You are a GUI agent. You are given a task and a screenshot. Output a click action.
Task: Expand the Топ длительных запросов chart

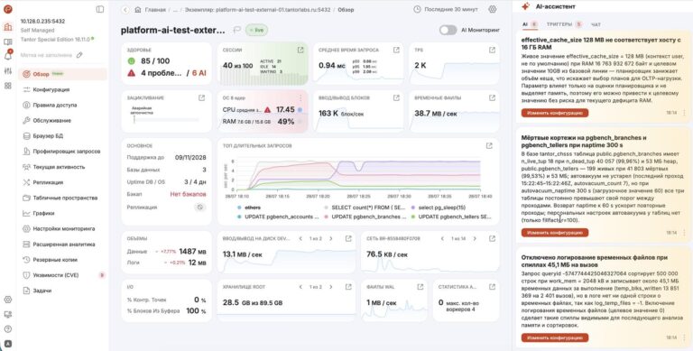(x=489, y=145)
